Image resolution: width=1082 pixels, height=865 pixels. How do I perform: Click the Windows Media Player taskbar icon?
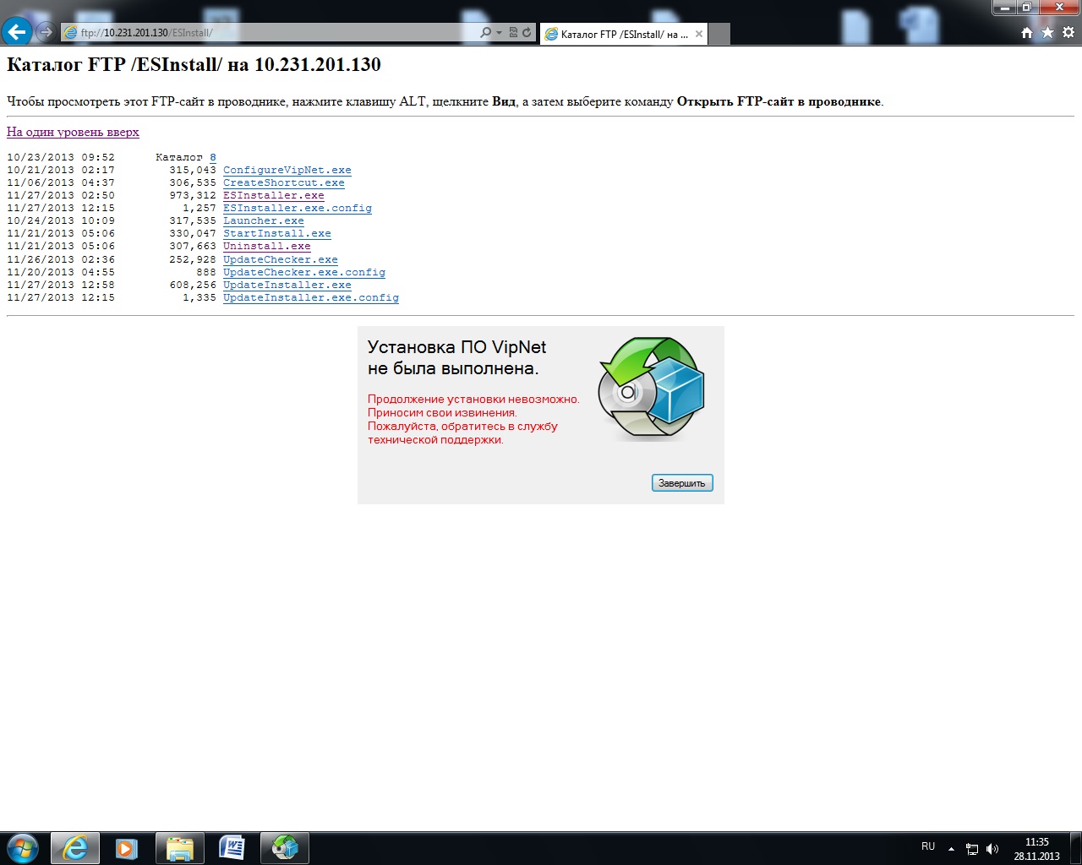(127, 848)
